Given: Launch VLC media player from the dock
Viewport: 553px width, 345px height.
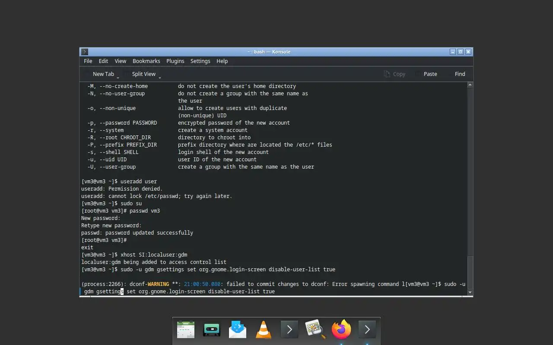Looking at the screenshot, I should [264, 330].
